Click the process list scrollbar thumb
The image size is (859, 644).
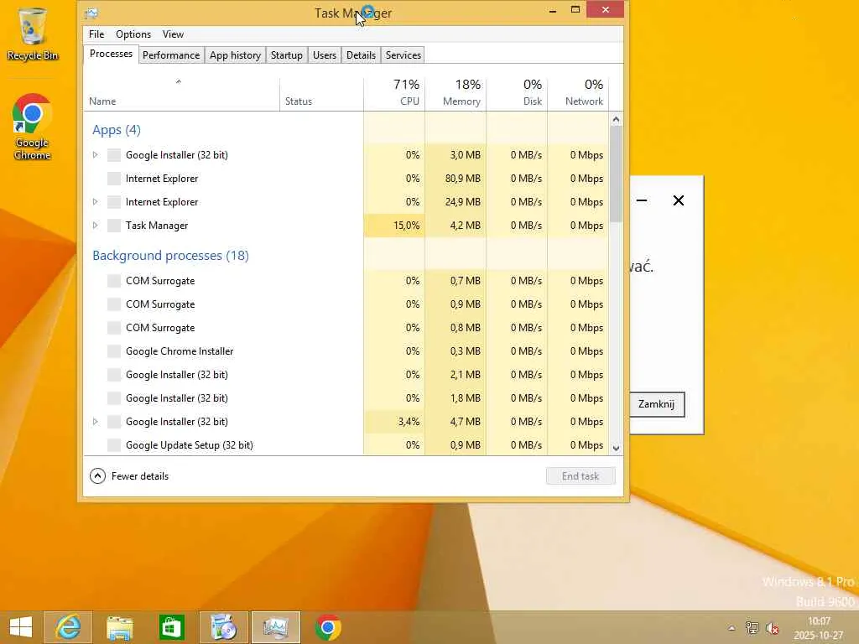coord(616,174)
